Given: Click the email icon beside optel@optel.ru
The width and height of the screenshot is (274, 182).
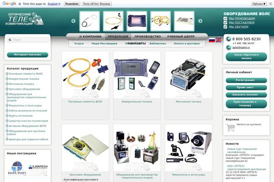Looking at the screenshot, I should coord(228,47).
